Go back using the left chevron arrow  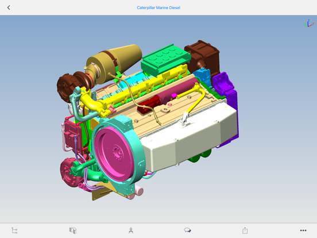[9, 7]
